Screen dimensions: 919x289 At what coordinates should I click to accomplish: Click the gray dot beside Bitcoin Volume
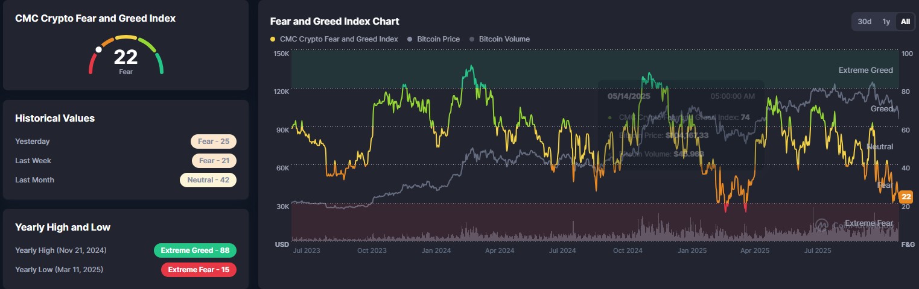click(472, 39)
